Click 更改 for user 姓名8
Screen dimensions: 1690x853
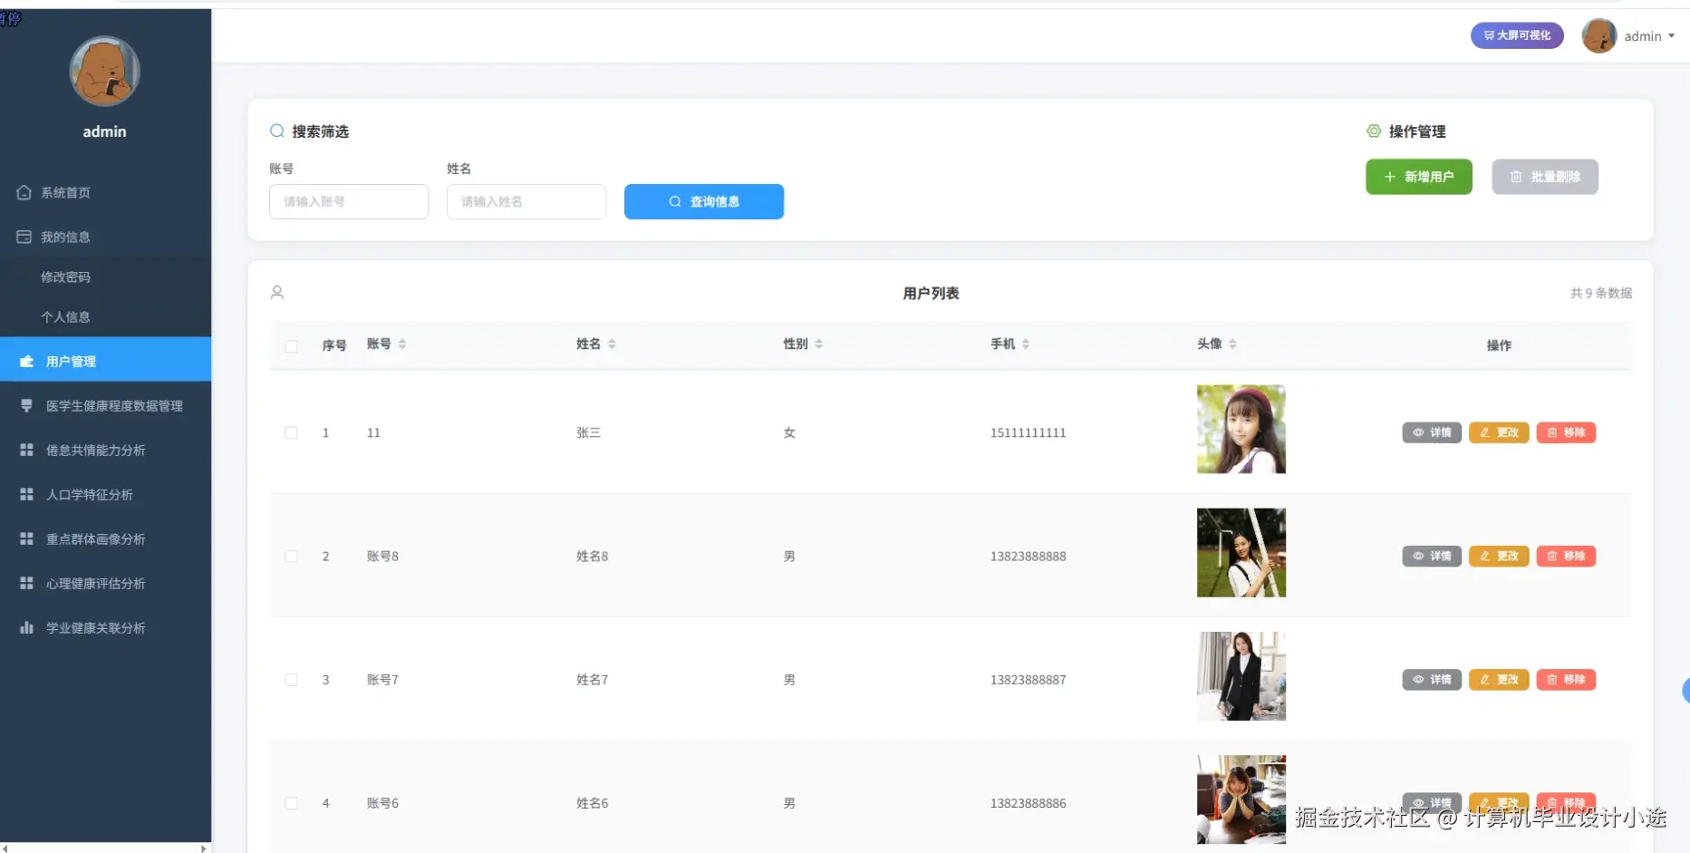pos(1499,556)
